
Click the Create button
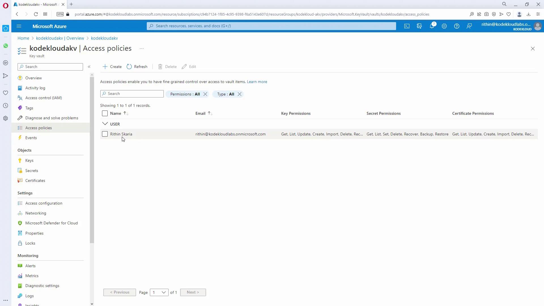point(112,67)
